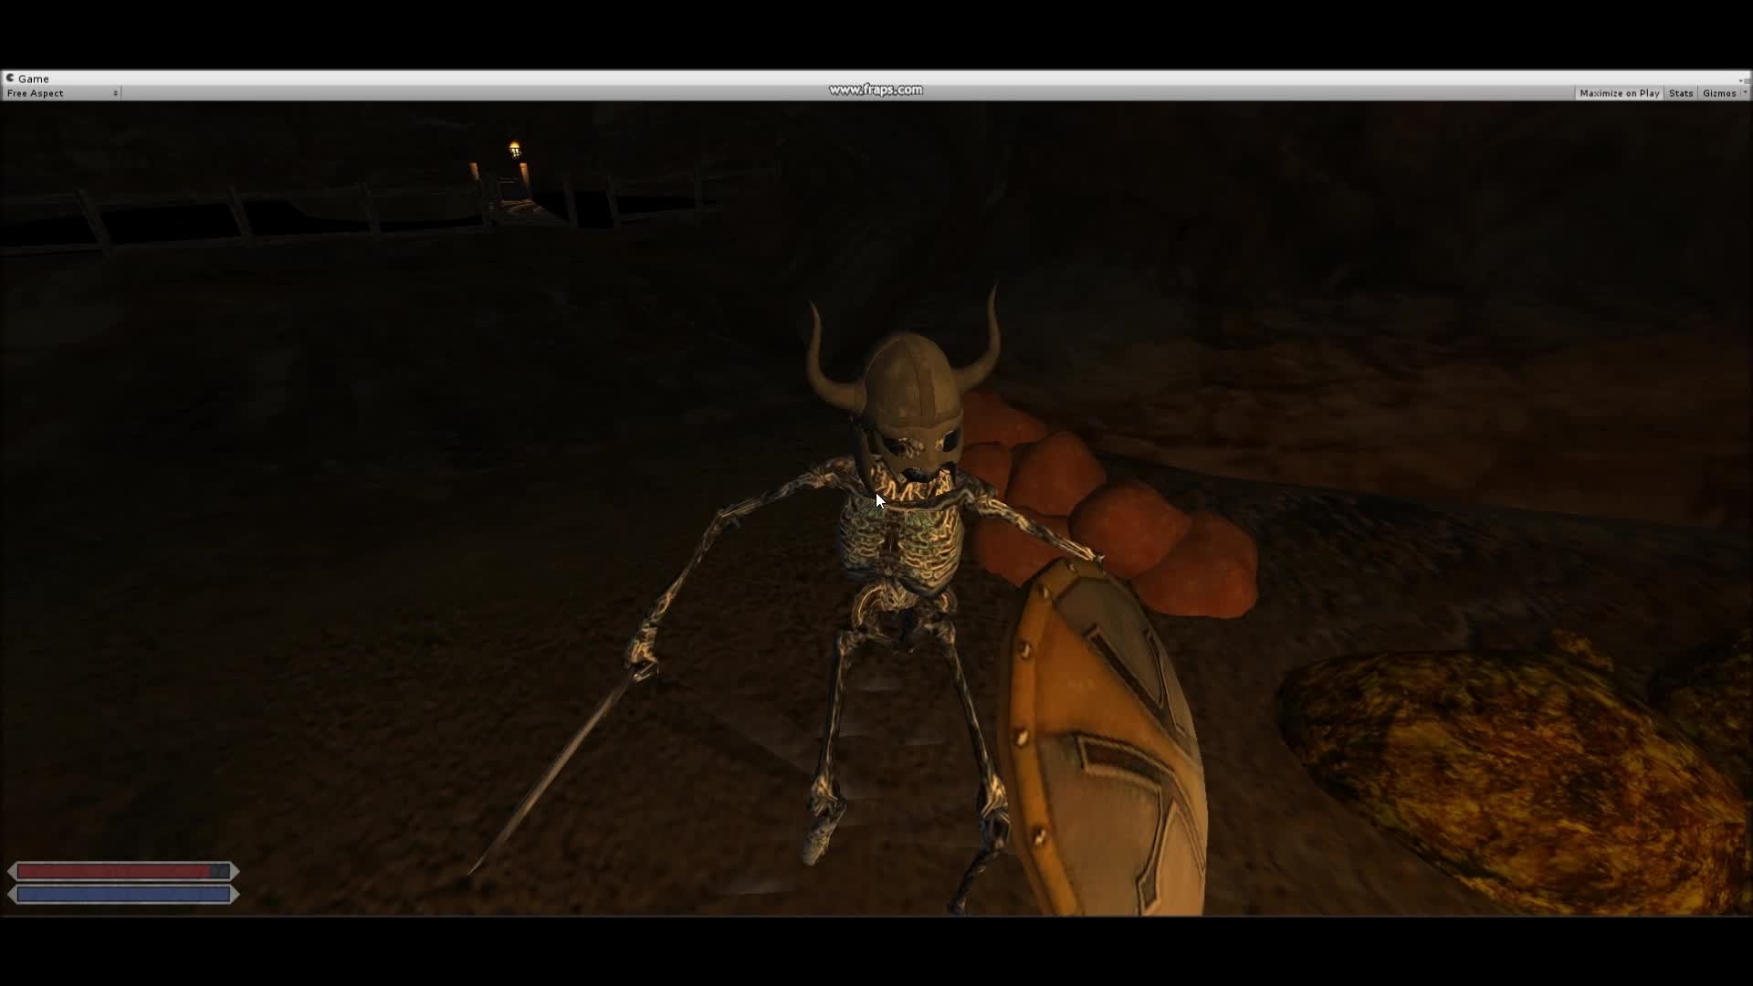Switch to the Game tab
1753x986 pixels.
(x=32, y=79)
